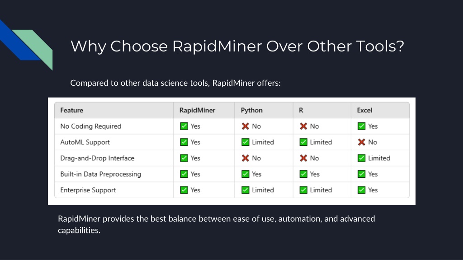Screen dimensions: 463x260
Task: Click the red X for Excel AutoML Support
Action: 361,142
